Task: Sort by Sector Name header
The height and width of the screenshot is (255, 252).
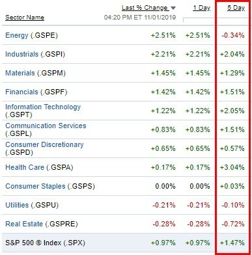Action: [x=25, y=18]
